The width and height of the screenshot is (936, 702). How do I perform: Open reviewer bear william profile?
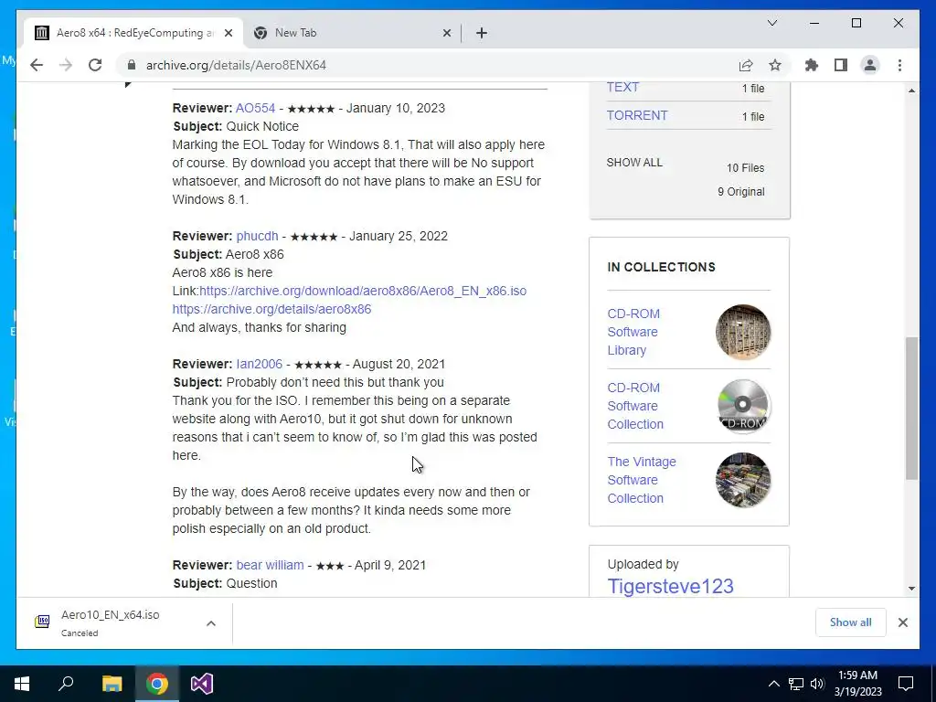tap(270, 565)
